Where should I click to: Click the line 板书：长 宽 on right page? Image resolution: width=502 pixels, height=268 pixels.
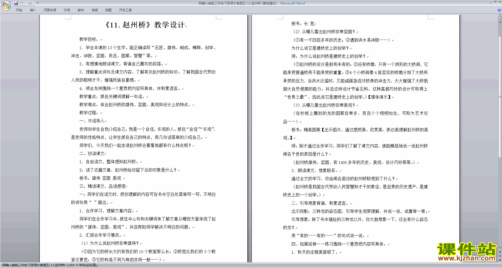303,24
